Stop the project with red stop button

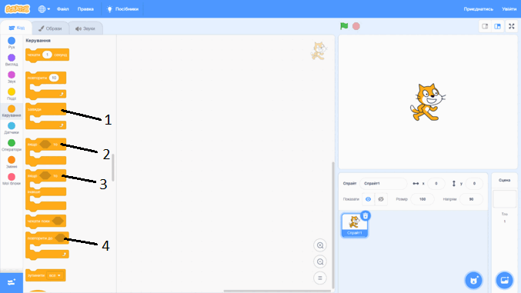tap(356, 26)
